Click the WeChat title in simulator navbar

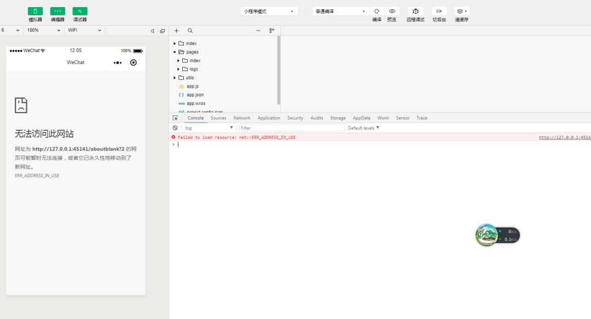[76, 62]
